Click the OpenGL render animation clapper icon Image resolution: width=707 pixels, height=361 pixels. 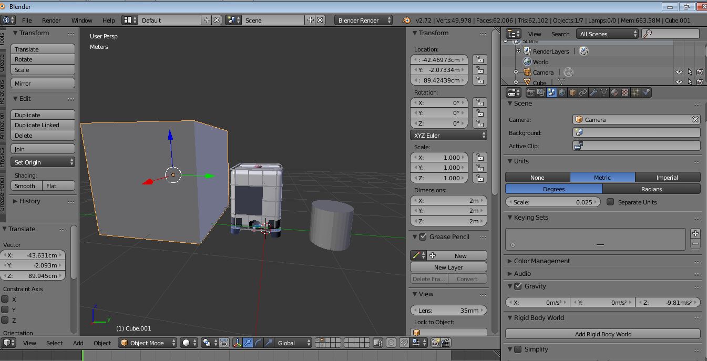446,343
